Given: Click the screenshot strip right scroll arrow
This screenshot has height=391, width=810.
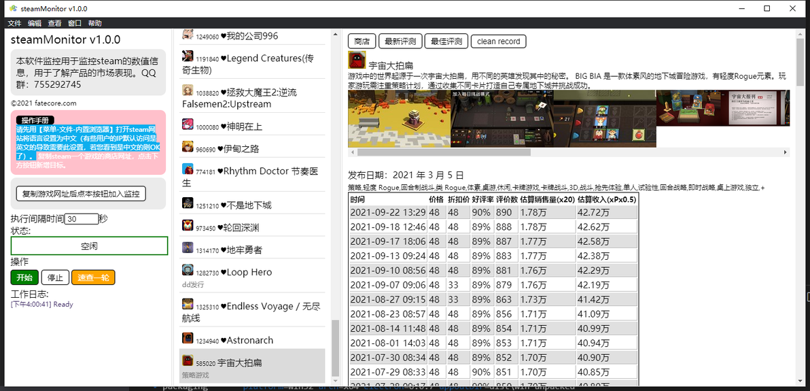Looking at the screenshot, I should pyautogui.click(x=786, y=152).
